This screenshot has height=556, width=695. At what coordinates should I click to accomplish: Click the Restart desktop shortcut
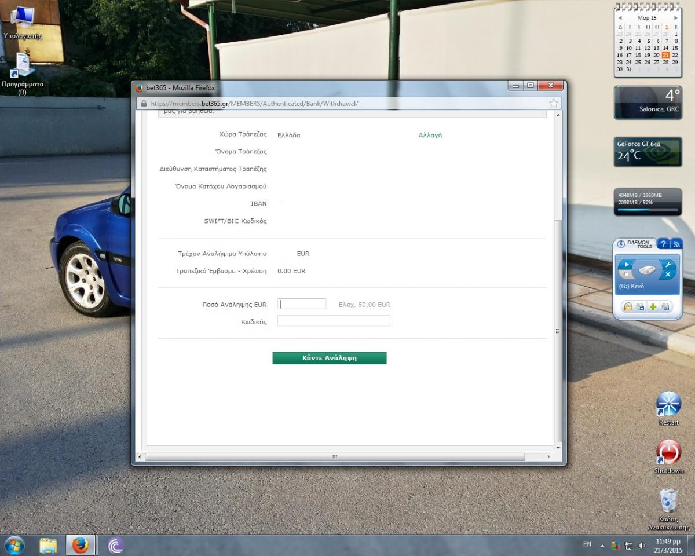click(x=668, y=408)
